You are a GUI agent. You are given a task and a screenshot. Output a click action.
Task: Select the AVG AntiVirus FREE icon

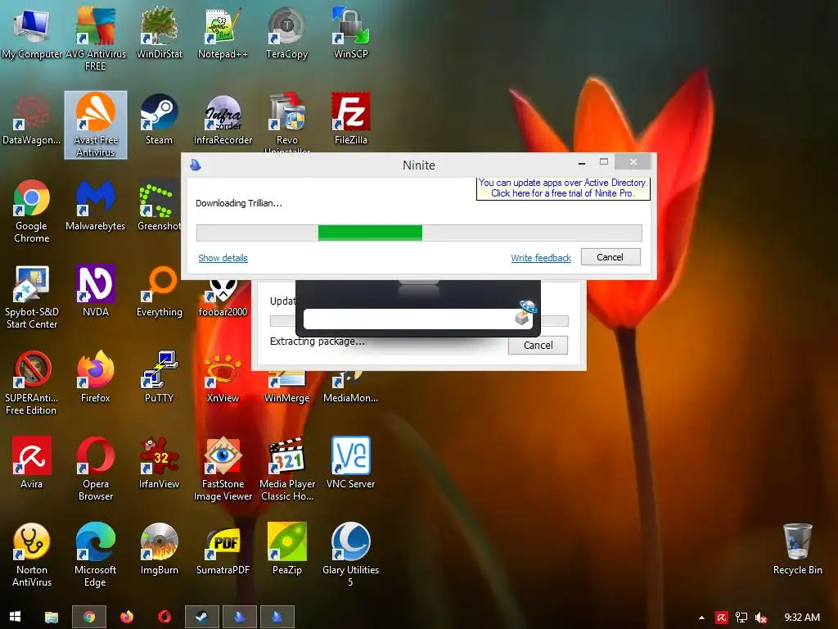[x=95, y=38]
